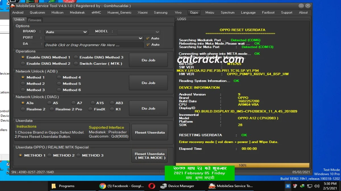Click Reset Userdata ( META MODE ) button
341x191 pixels.
click(150, 156)
